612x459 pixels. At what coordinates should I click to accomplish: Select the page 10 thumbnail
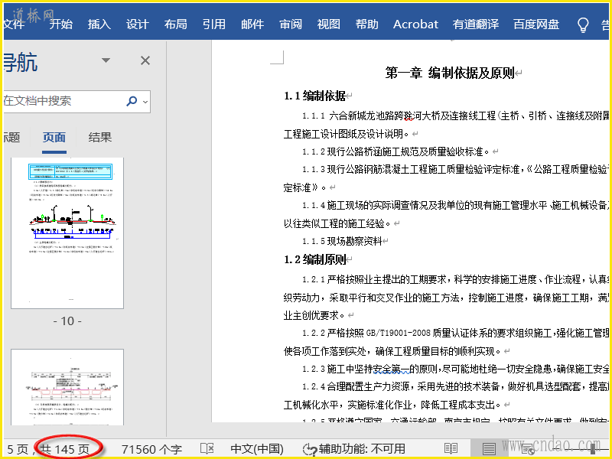point(67,233)
